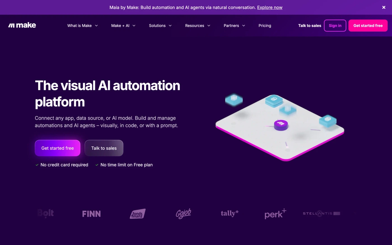Image resolution: width=392 pixels, height=245 pixels.
Task: Click the paragraph starting Connect any app
Action: click(x=106, y=122)
